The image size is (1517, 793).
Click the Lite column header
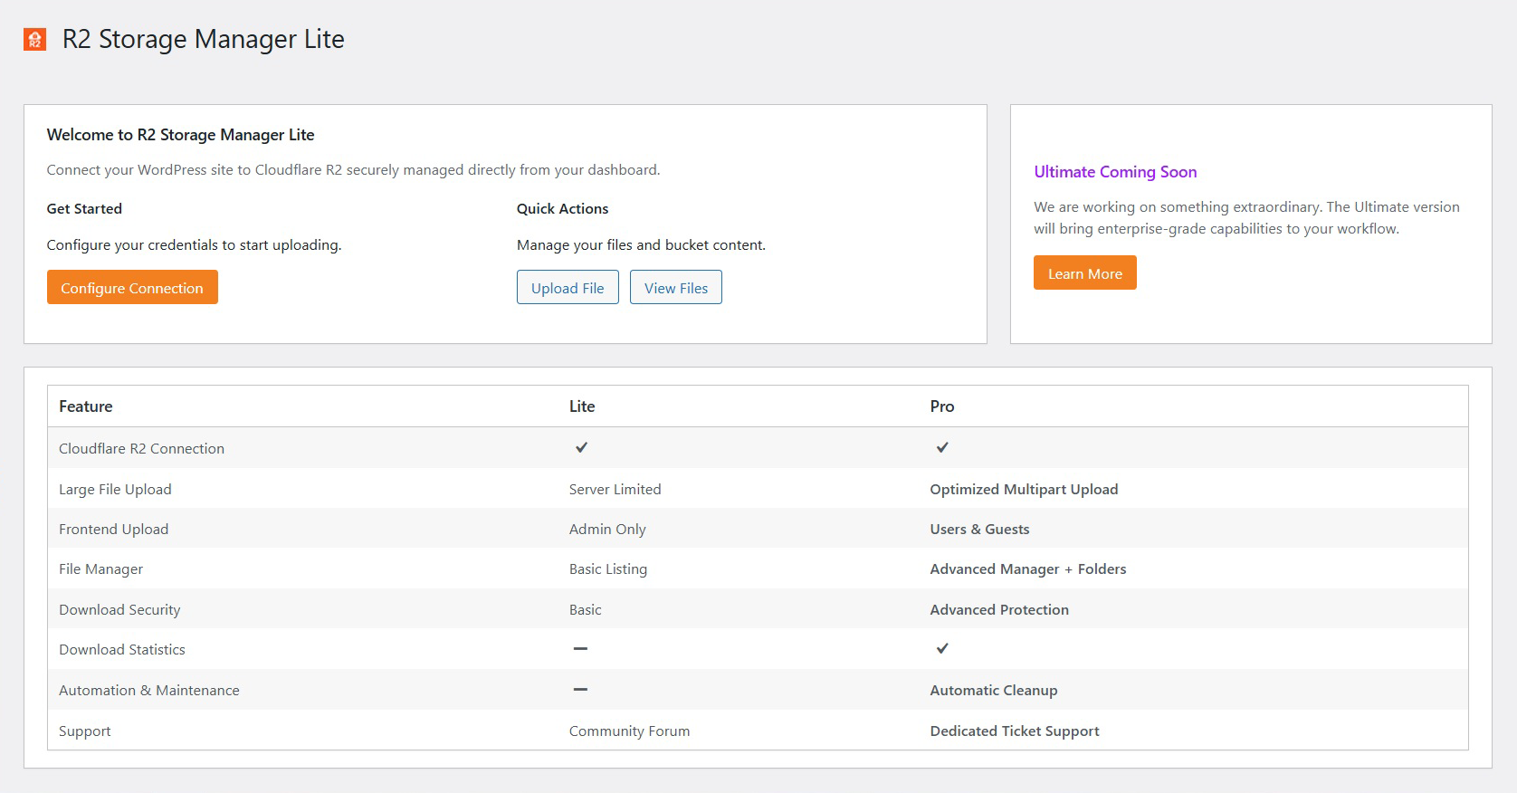click(582, 406)
